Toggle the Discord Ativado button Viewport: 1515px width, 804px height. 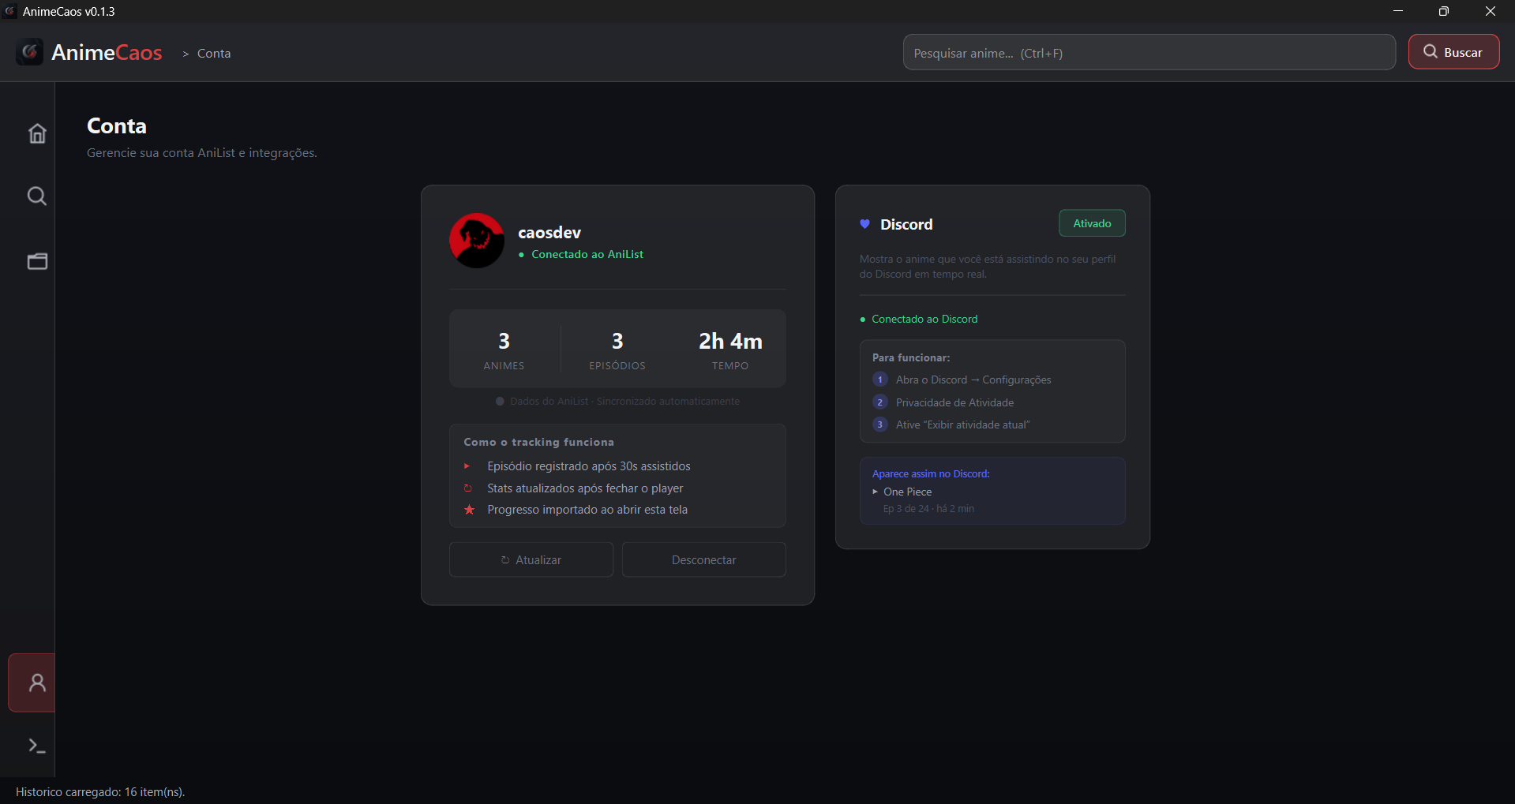1092,223
